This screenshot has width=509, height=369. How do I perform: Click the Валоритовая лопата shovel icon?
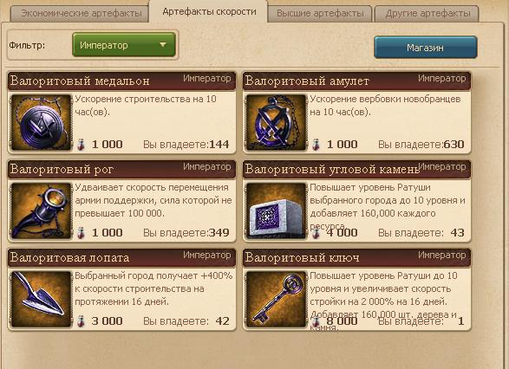(42, 299)
